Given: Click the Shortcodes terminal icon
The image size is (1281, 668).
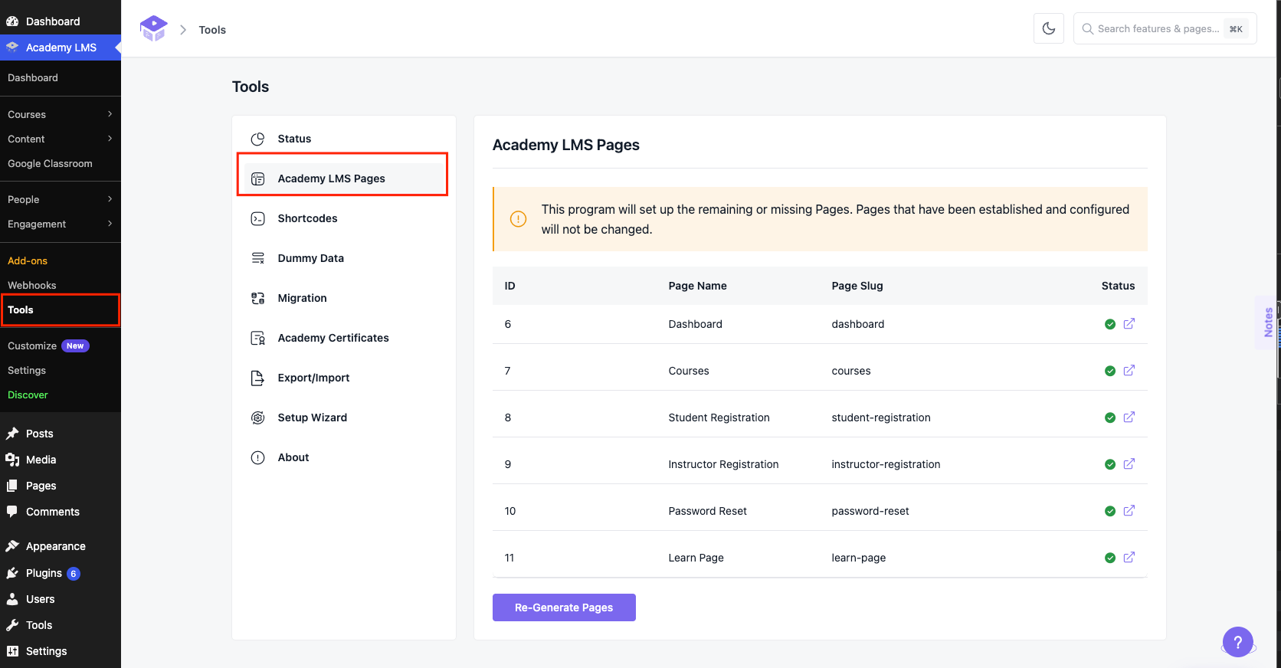Looking at the screenshot, I should pyautogui.click(x=258, y=218).
